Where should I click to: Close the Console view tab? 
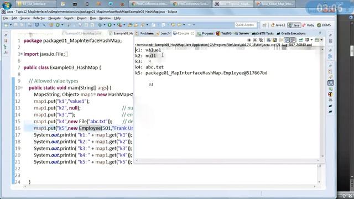pos(192,33)
